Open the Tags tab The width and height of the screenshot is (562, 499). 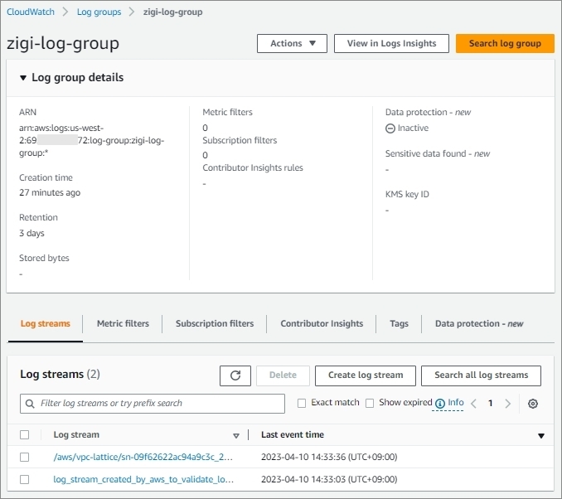[399, 324]
